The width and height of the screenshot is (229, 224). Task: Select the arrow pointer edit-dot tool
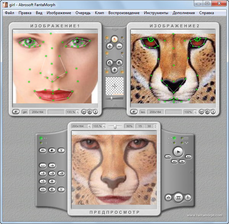[114, 39]
